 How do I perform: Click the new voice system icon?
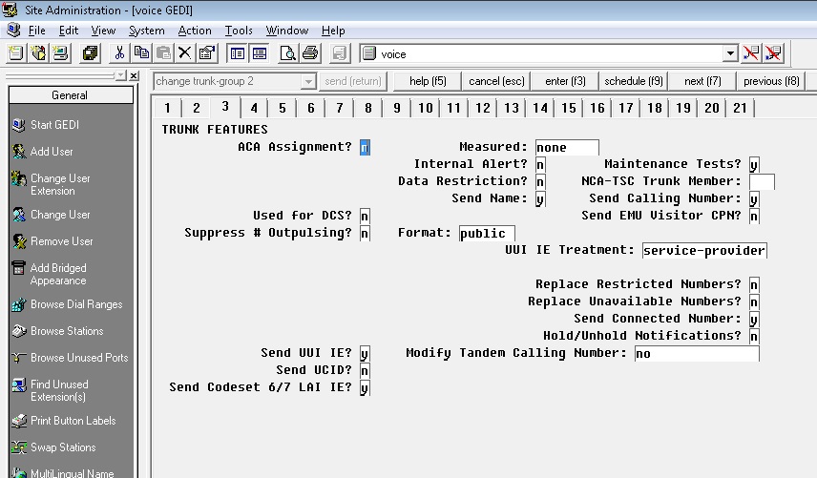click(x=61, y=53)
